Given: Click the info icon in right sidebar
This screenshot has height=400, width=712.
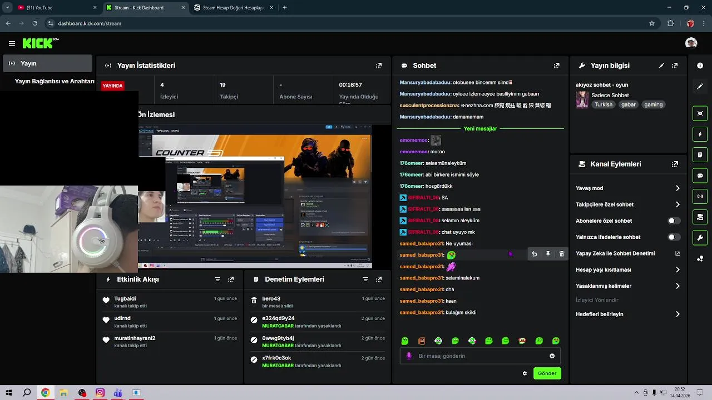Looking at the screenshot, I should click(x=700, y=66).
